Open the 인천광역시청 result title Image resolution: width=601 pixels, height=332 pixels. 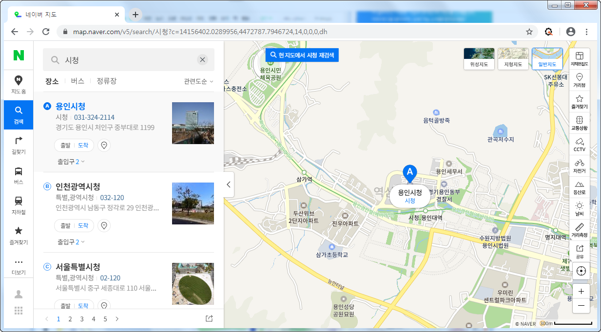[x=78, y=186]
